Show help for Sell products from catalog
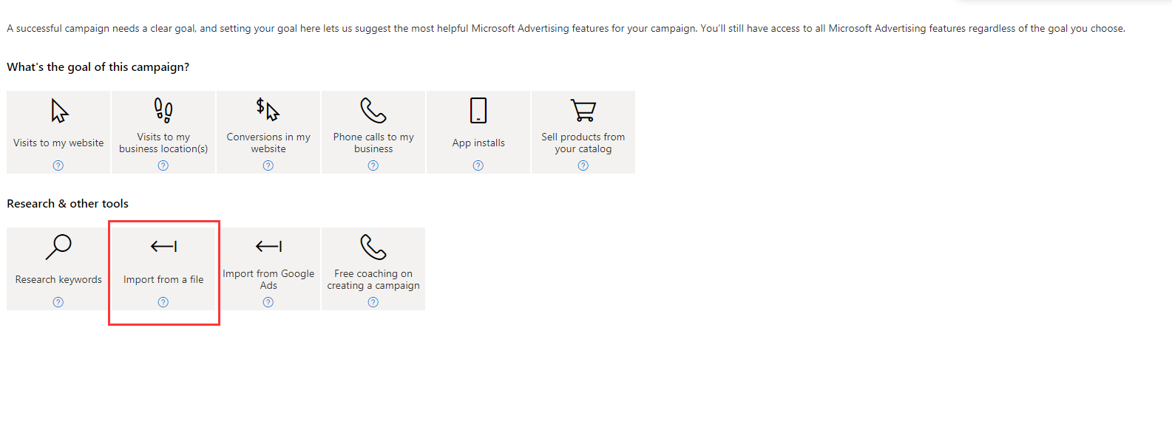Image resolution: width=1172 pixels, height=424 pixels. pyautogui.click(x=583, y=165)
